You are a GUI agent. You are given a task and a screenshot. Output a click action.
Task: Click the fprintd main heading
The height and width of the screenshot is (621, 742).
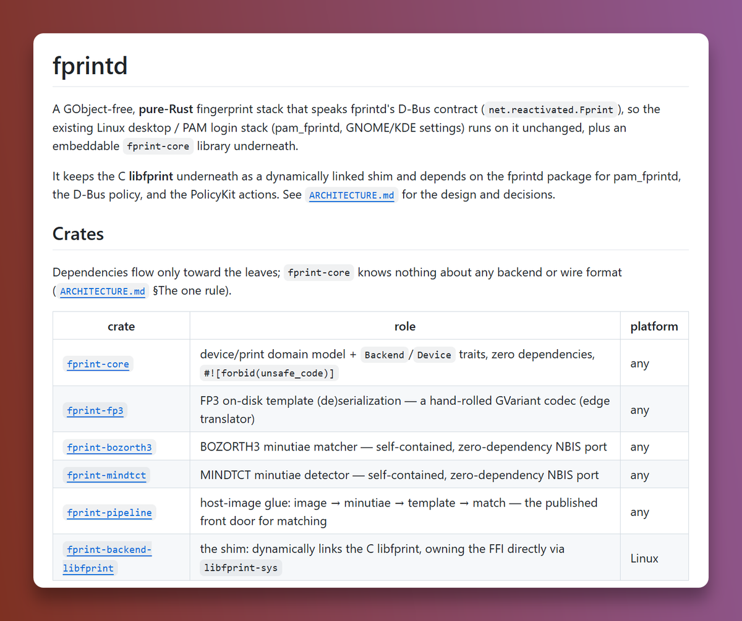click(90, 65)
